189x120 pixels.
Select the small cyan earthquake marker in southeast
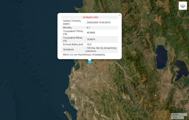point(156,95)
